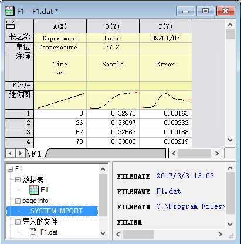Screen dimensions: 241x244
Task: Click Time cell value 52
Action: 60,133
